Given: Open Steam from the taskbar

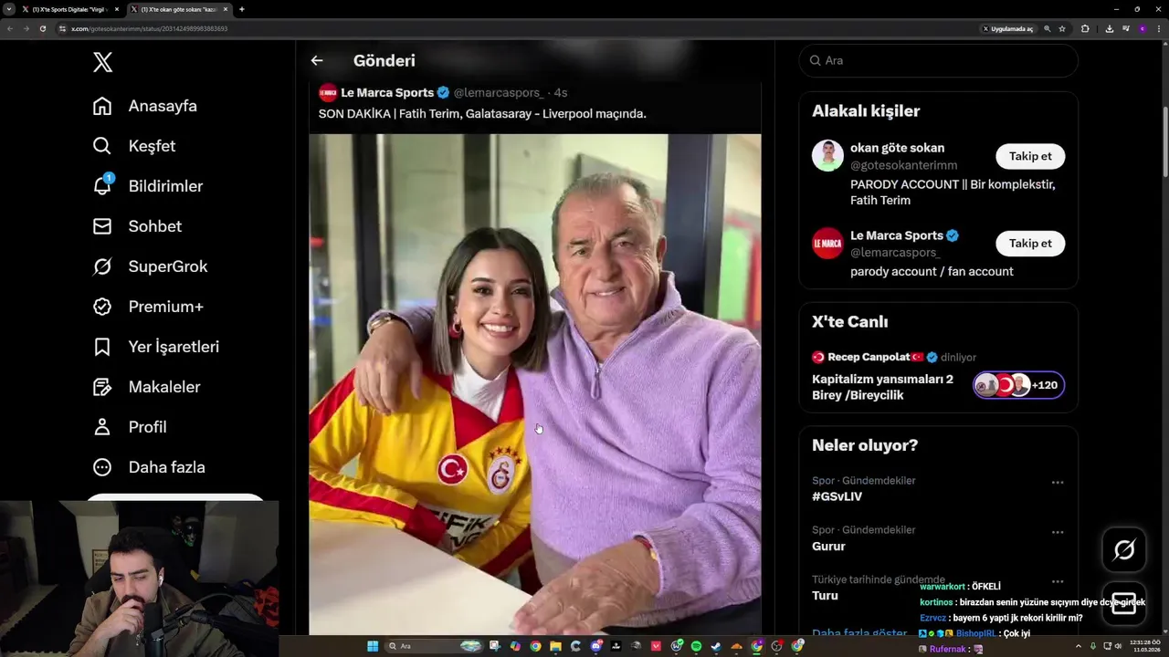Looking at the screenshot, I should pyautogui.click(x=716, y=646).
